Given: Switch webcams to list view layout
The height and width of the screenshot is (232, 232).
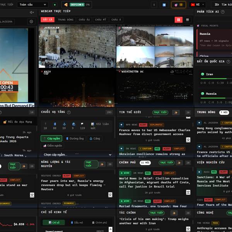Looking at the screenshot, I should coord(188,20).
